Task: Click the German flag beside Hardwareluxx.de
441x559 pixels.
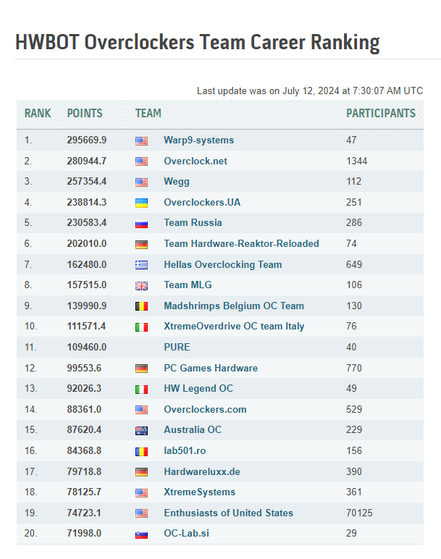Action: (141, 473)
